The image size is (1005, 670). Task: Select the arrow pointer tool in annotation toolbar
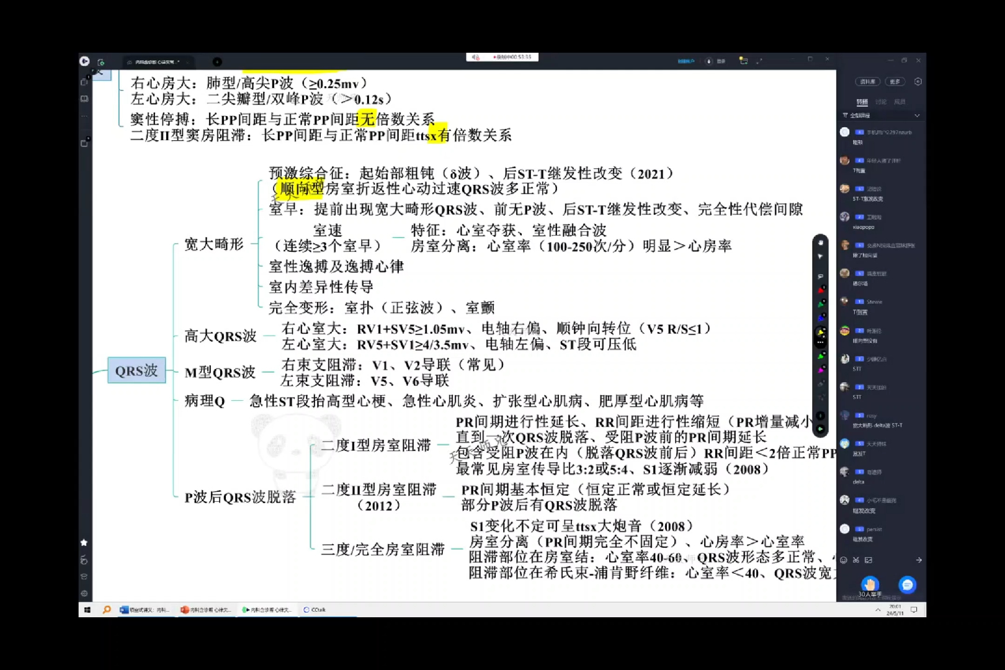tap(820, 256)
